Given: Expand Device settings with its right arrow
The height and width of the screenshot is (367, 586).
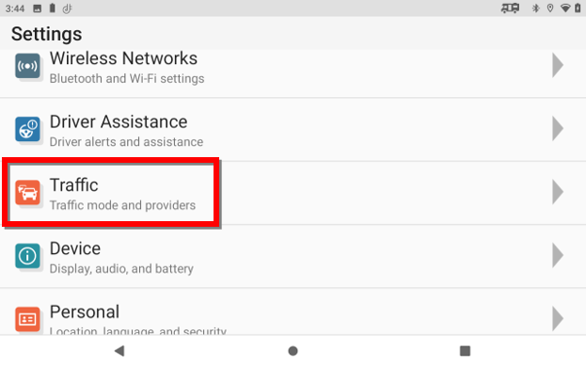Looking at the screenshot, I should 558,255.
